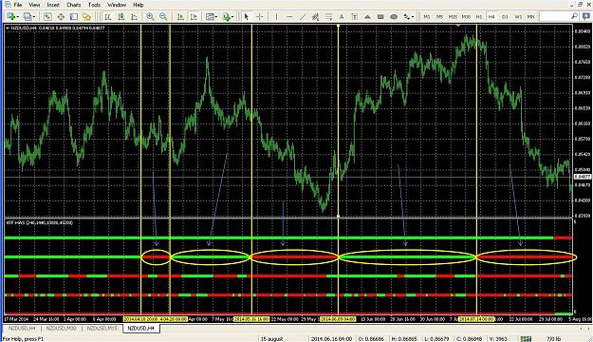This screenshot has width=593, height=342.
Task: Click the Profiles icon
Action: pyautogui.click(x=28, y=17)
